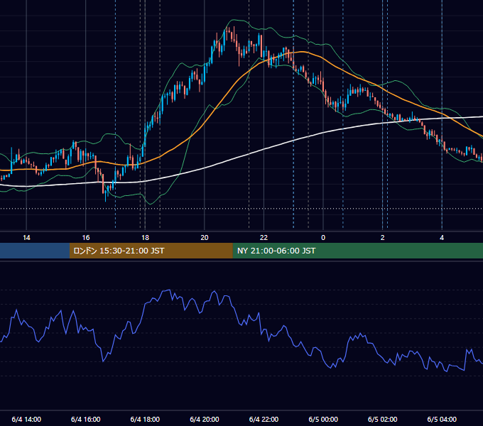483x426 pixels.
Task: Click the 6/4 16:00 date label
Action: coord(86,419)
